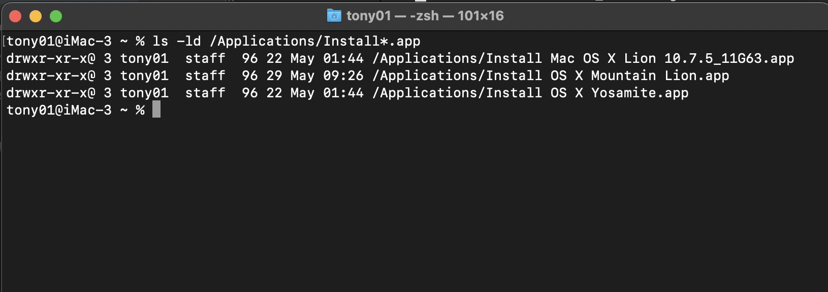The width and height of the screenshot is (828, 292).
Task: Click the 10.7.5_11G63.app version text
Action: (x=729, y=58)
